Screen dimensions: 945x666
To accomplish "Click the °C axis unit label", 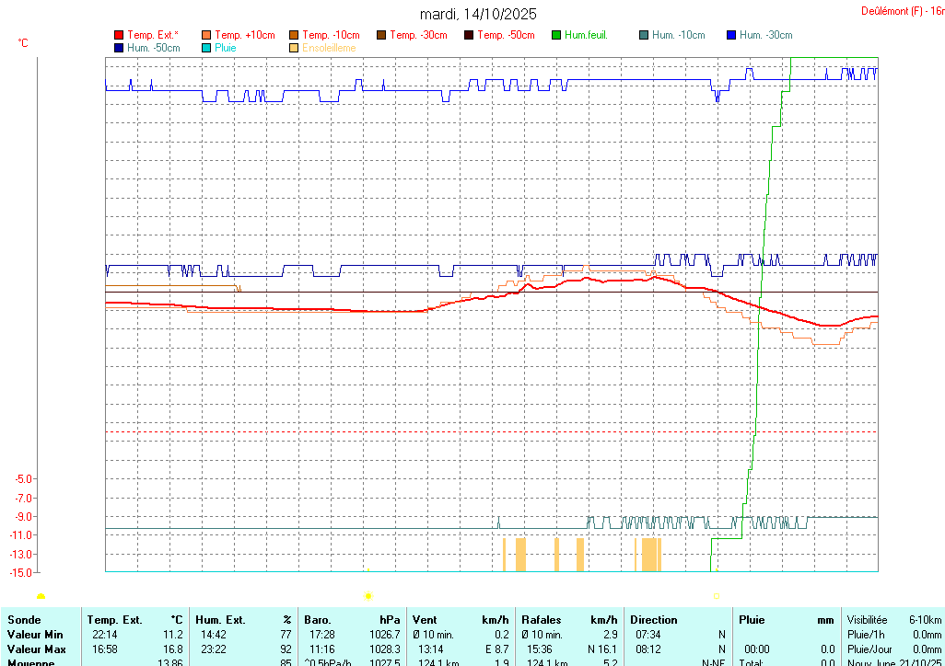I will [23, 43].
